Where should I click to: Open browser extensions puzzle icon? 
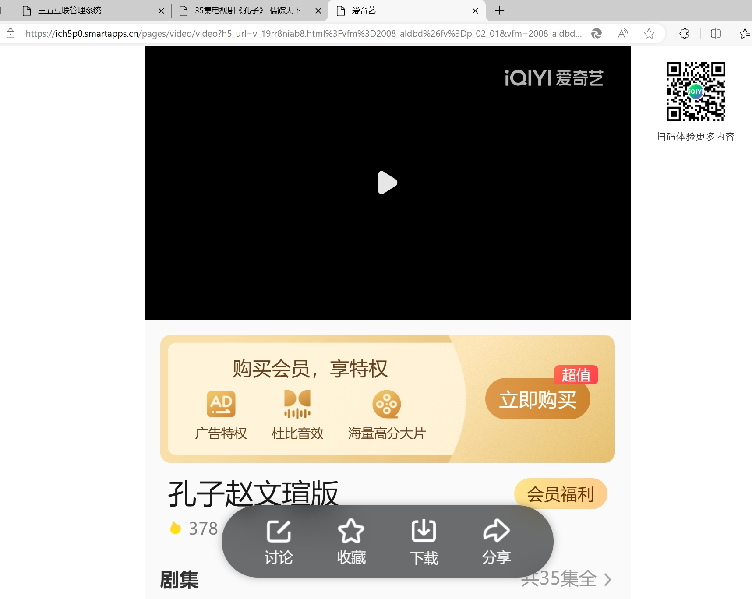tap(684, 34)
